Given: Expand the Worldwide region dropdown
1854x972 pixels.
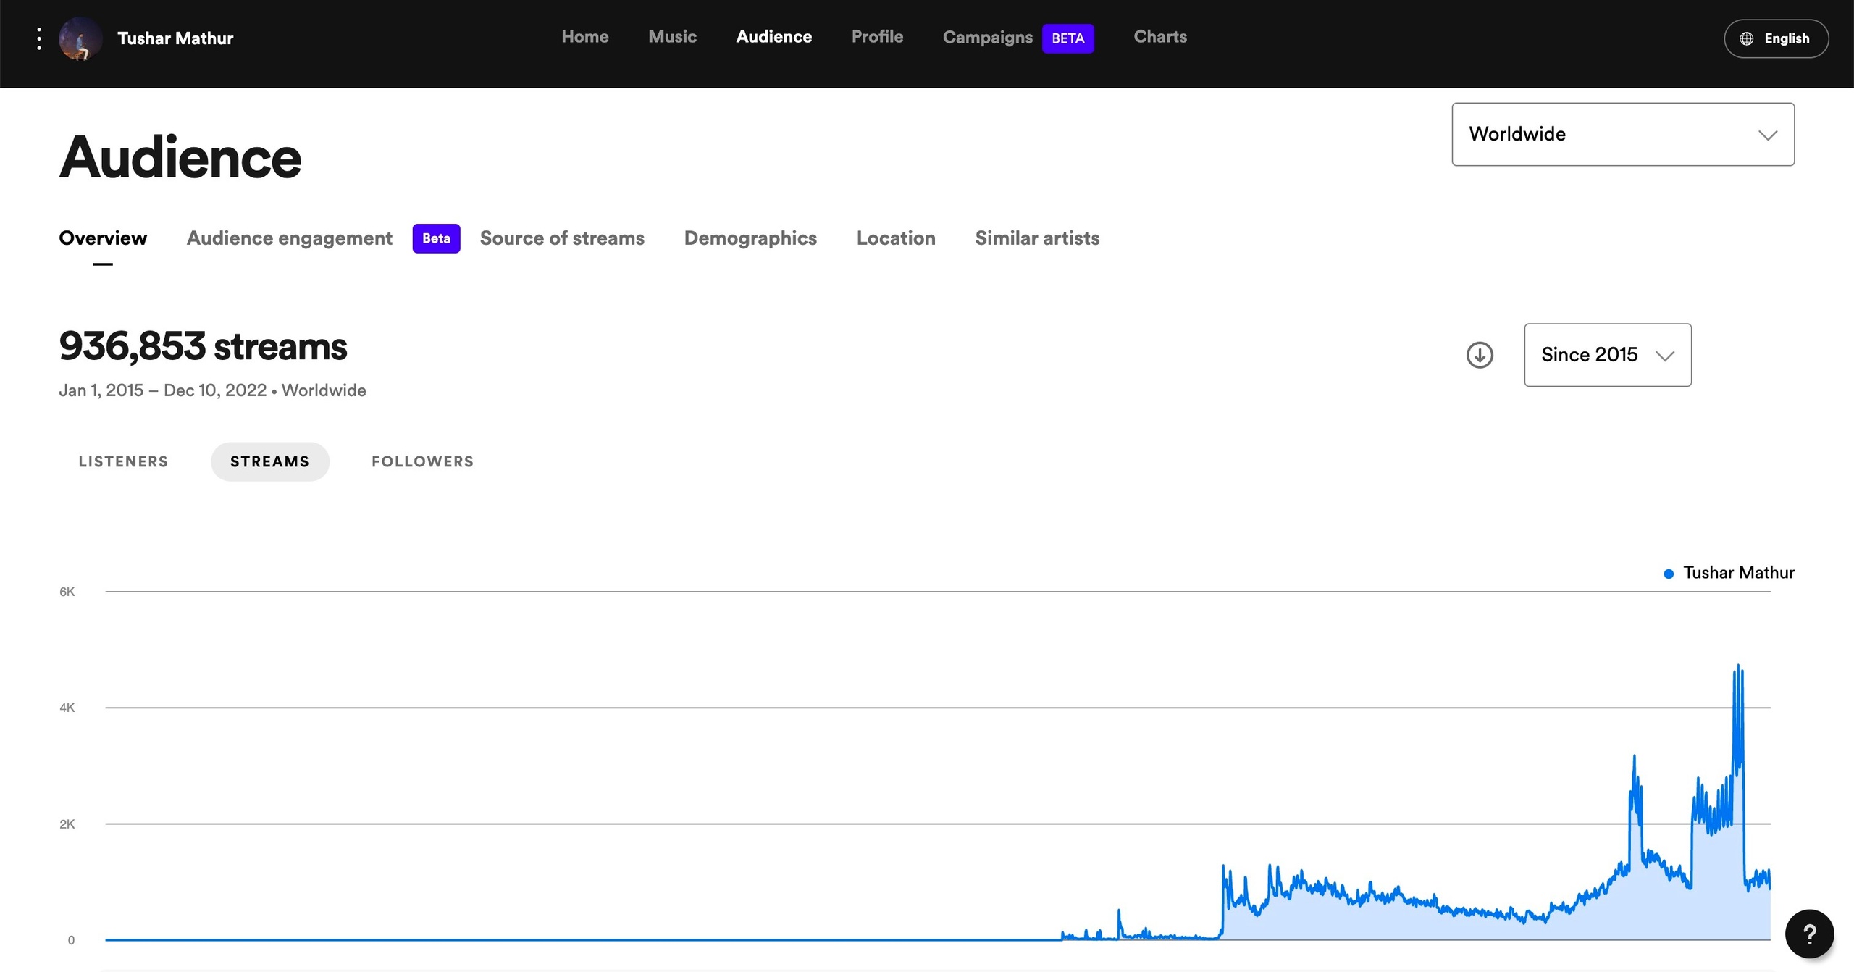Looking at the screenshot, I should tap(1622, 134).
